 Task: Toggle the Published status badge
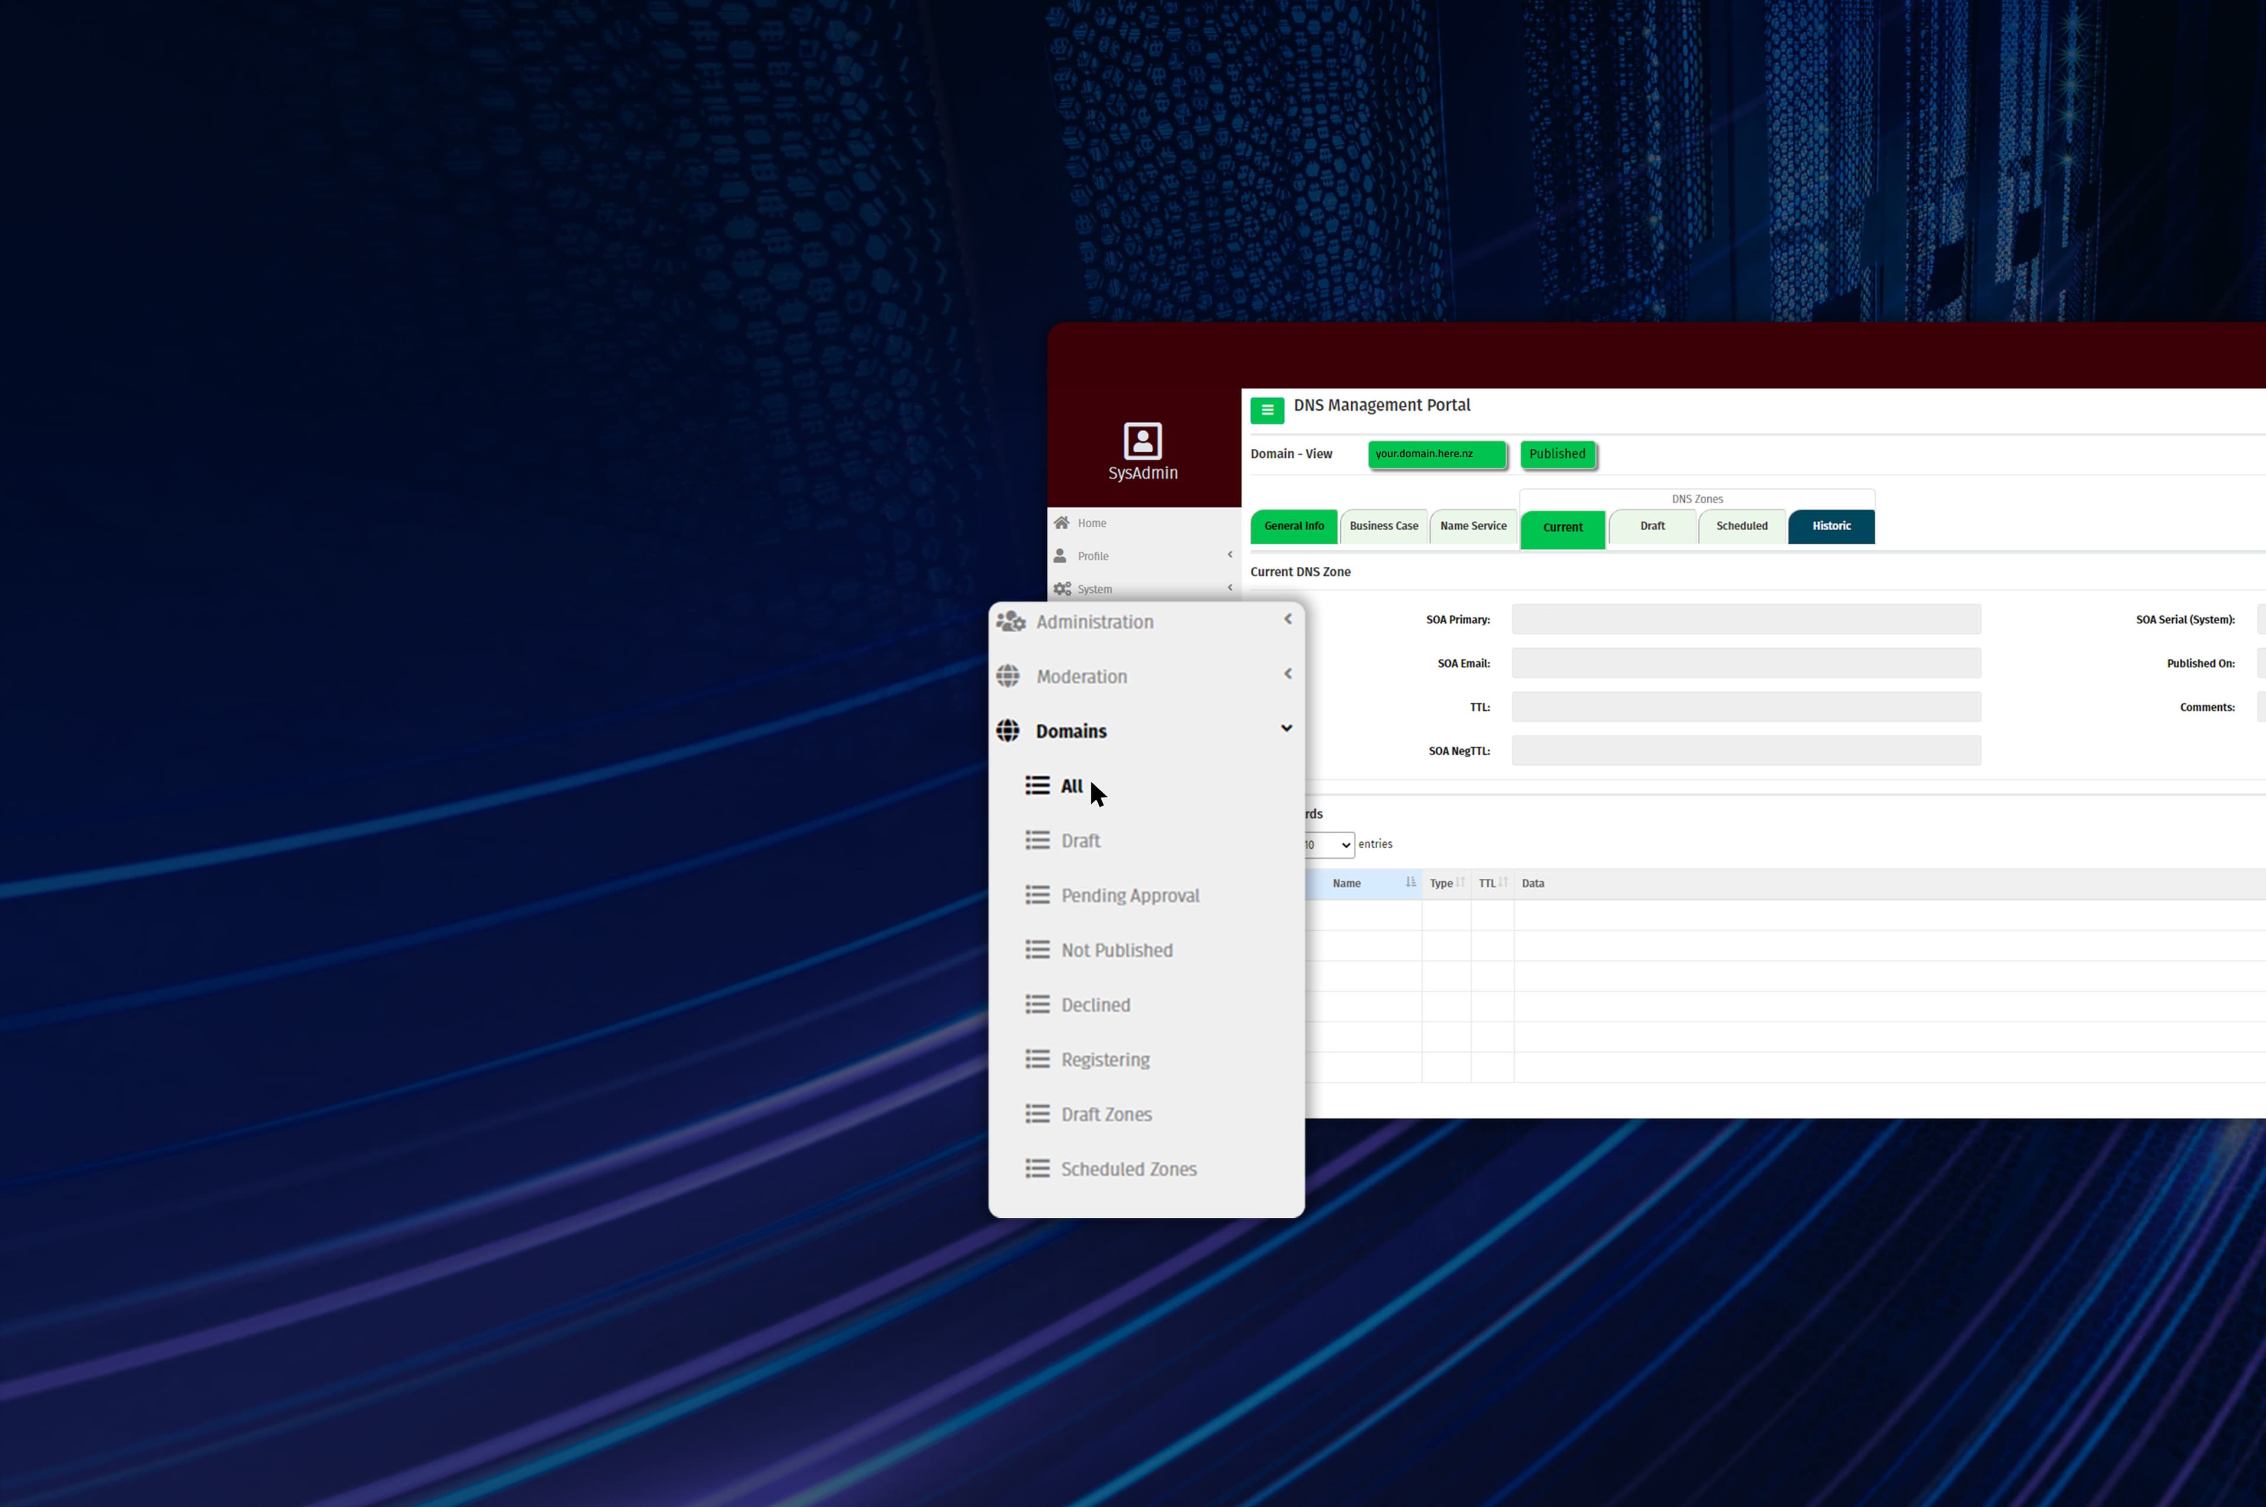(1557, 454)
